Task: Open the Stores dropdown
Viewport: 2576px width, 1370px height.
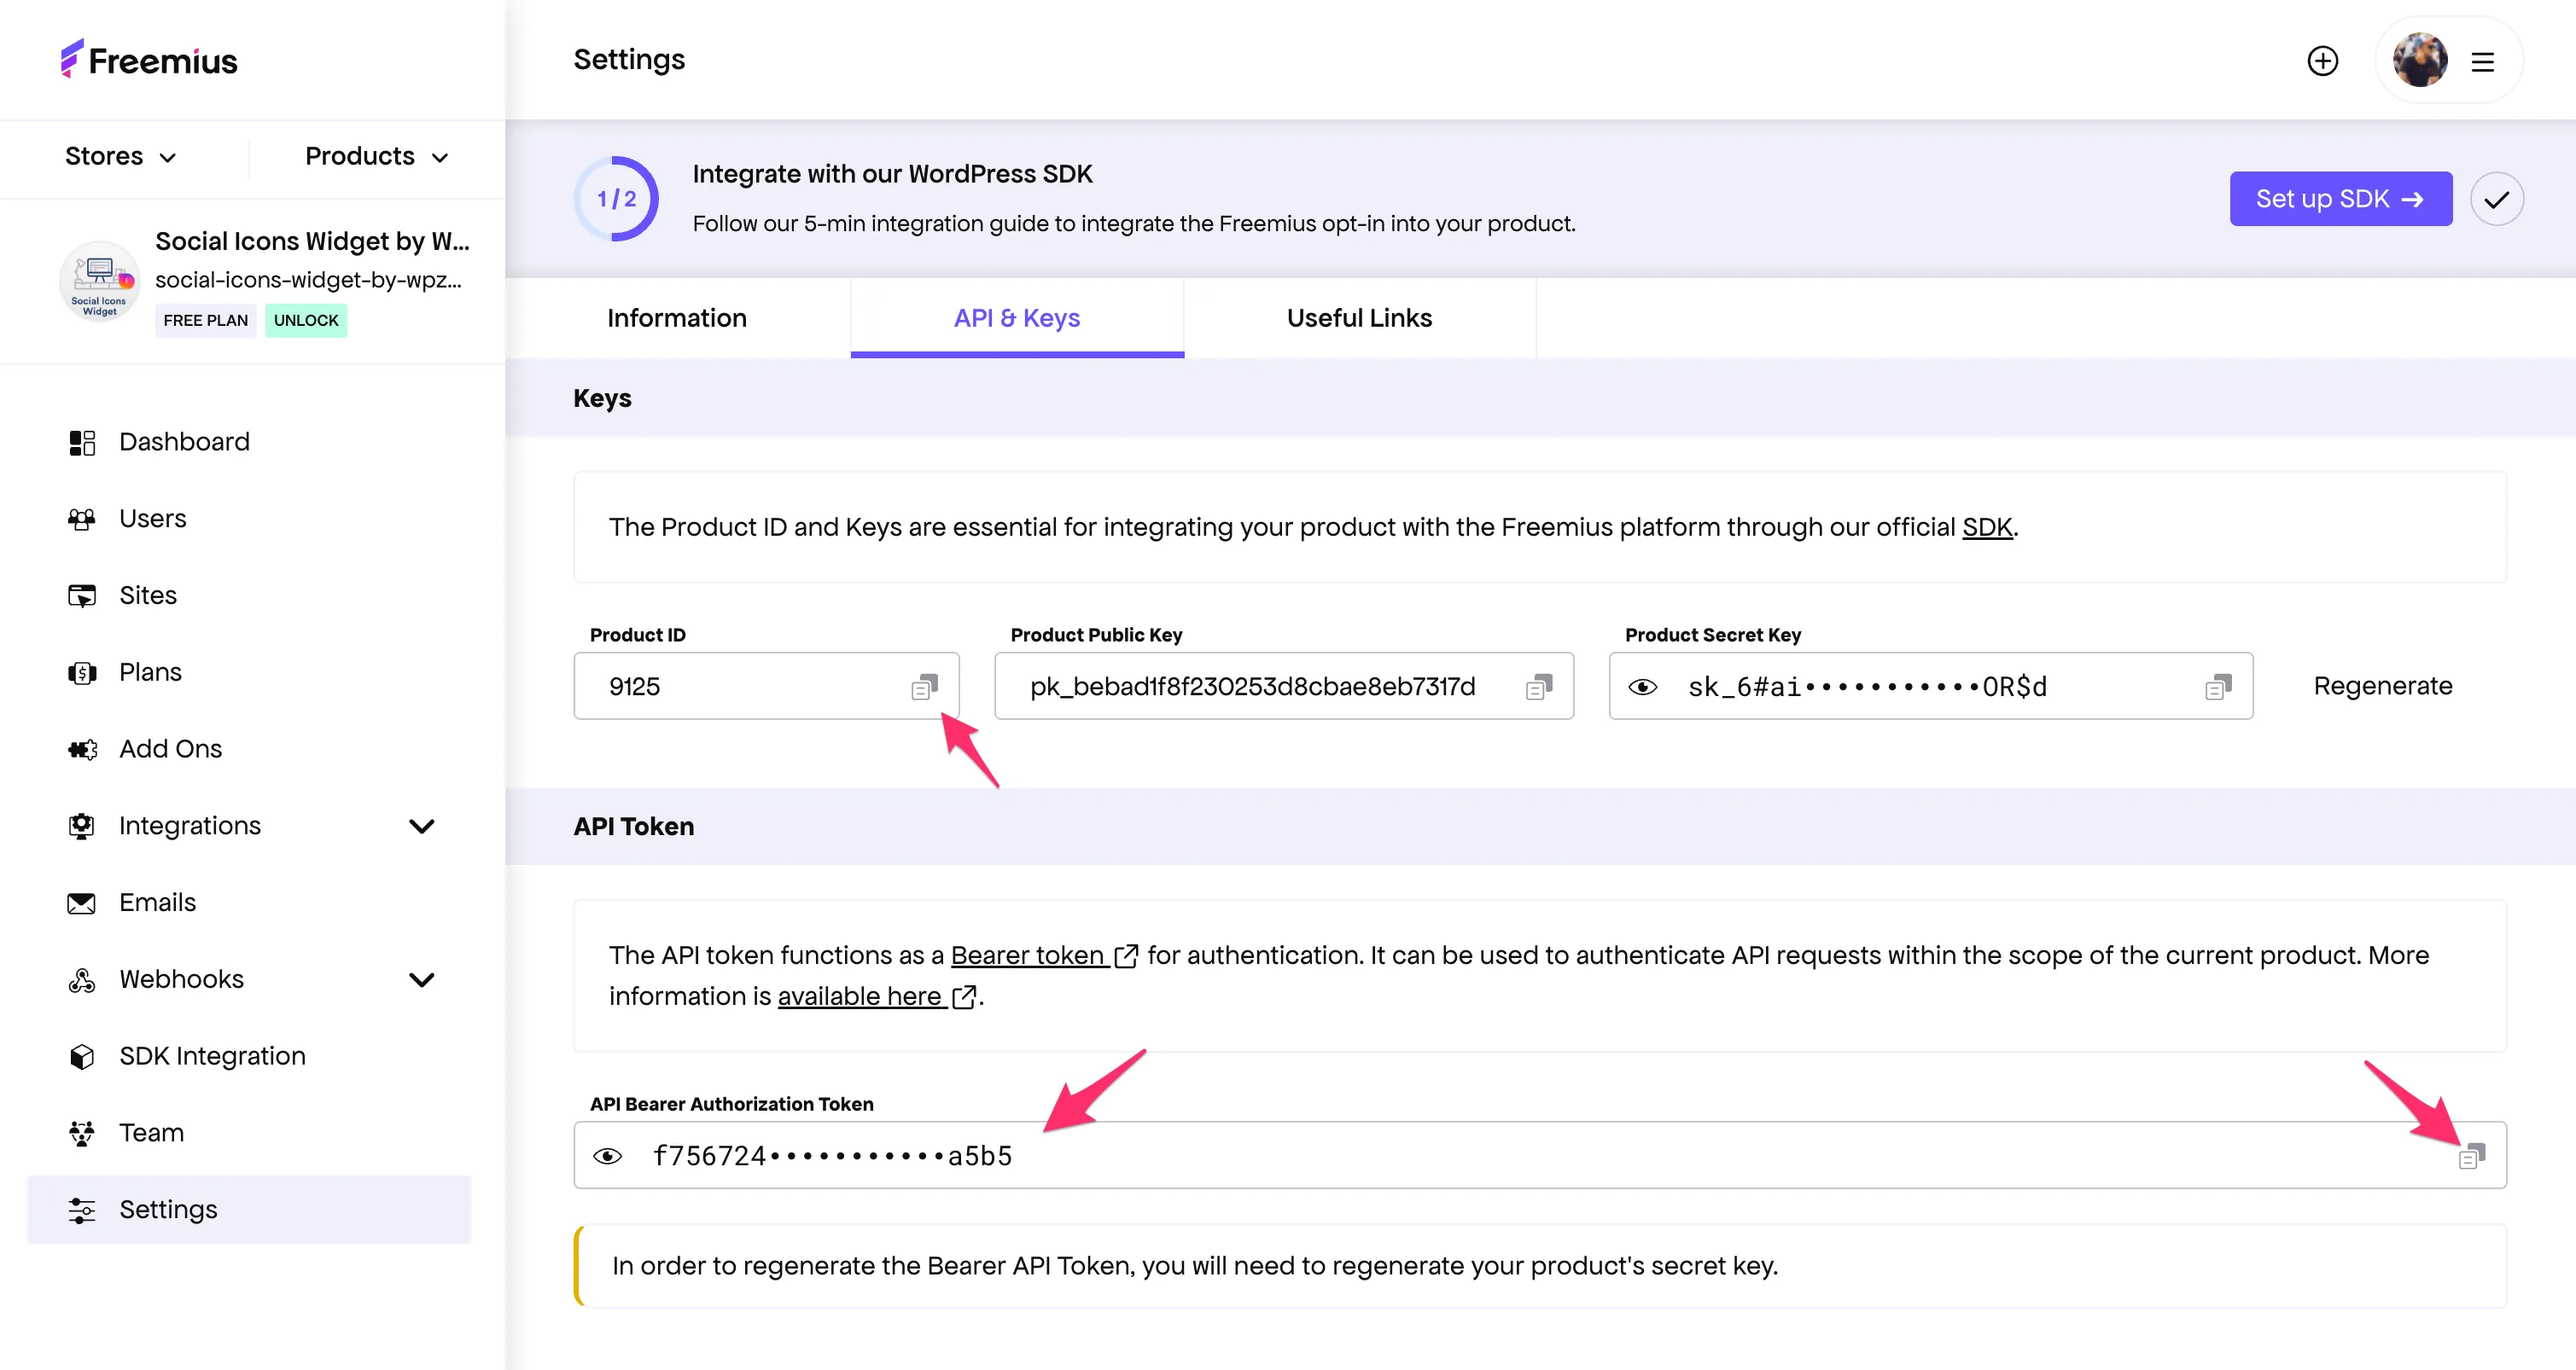Action: 121,156
